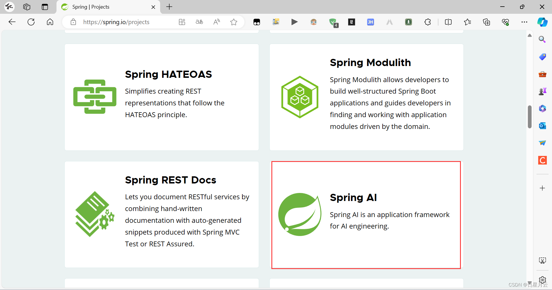Open a new browser tab
The width and height of the screenshot is (552, 290).
[169, 7]
